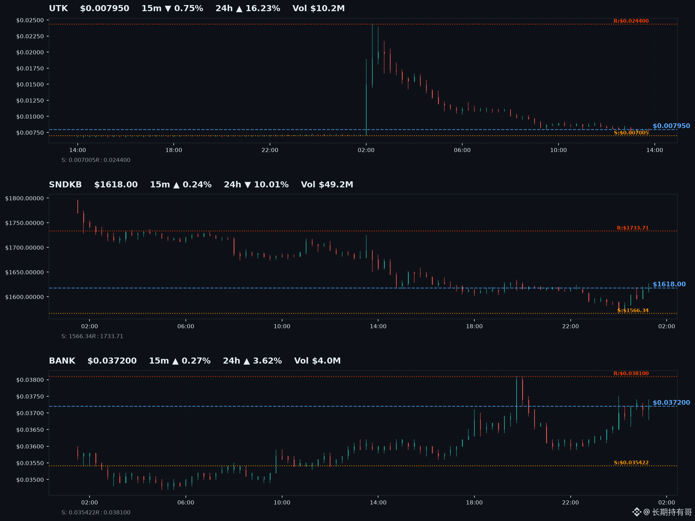Click the blue $1618.00 price tag beside SNDKB chart
695x521 pixels.
[669, 284]
